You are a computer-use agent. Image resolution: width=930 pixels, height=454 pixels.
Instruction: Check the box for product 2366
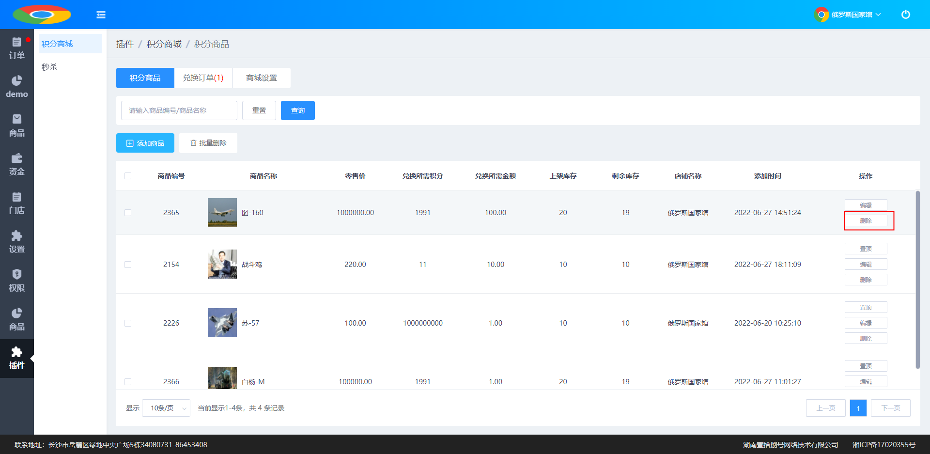128,382
